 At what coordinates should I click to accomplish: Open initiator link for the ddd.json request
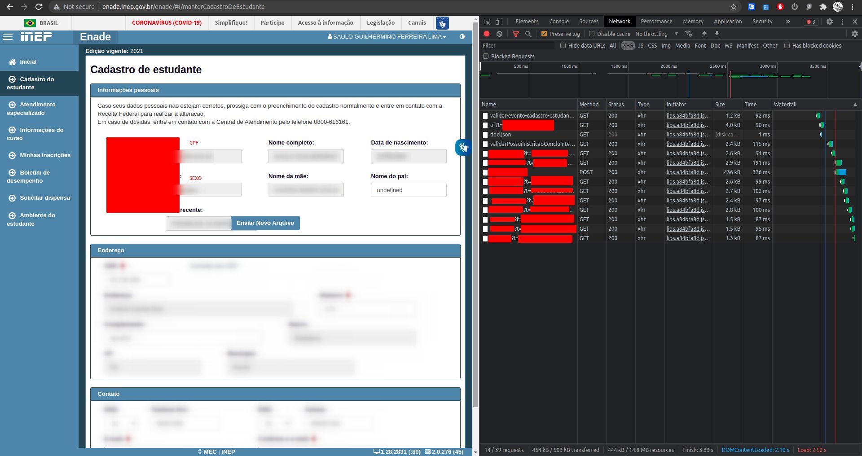click(688, 135)
